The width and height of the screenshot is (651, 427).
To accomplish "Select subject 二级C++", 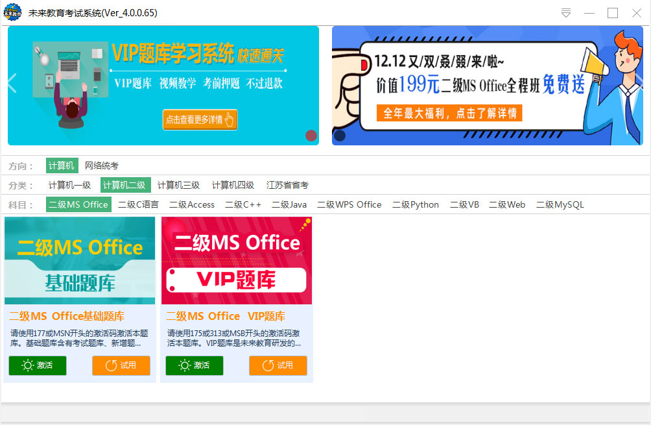I will [x=243, y=205].
